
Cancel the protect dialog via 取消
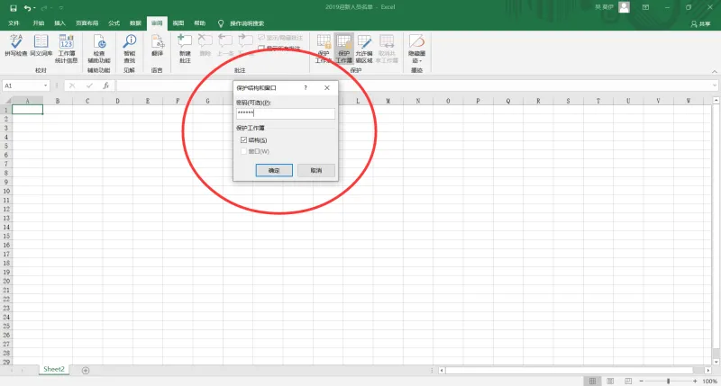pos(316,170)
